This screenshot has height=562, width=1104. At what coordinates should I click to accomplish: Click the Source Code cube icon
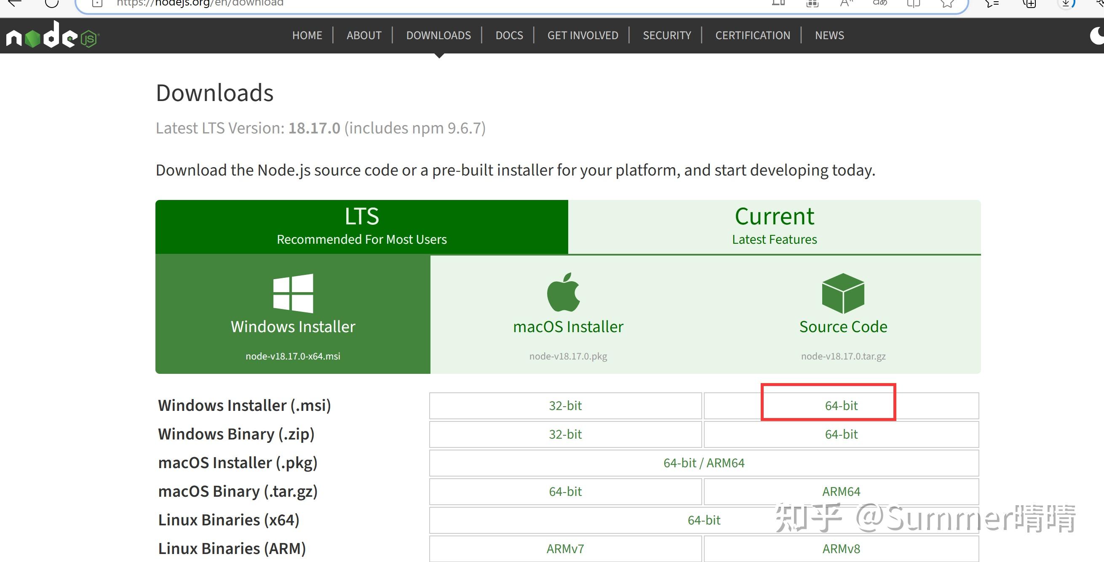tap(843, 293)
